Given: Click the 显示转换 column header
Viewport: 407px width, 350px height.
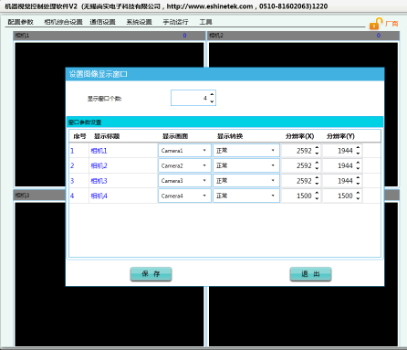Looking at the screenshot, I should coord(230,136).
